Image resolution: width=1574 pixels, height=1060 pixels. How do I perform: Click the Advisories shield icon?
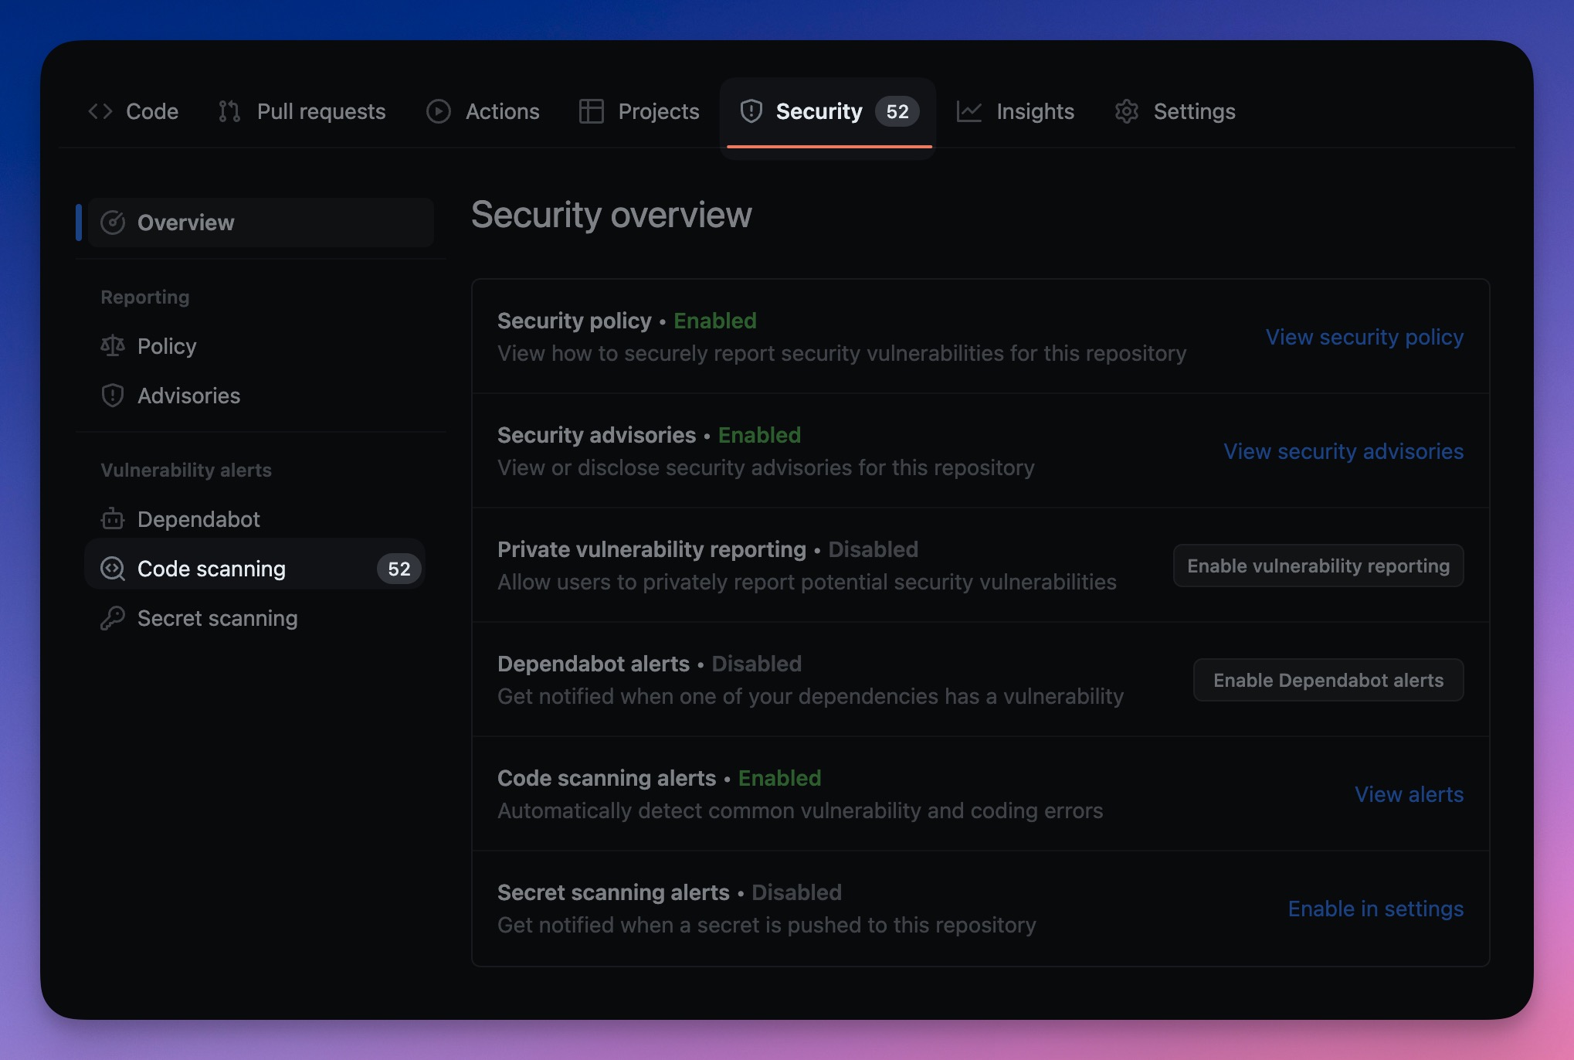click(113, 396)
